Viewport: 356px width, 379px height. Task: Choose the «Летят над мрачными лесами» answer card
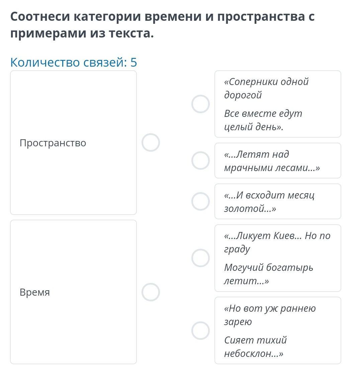pos(278,161)
